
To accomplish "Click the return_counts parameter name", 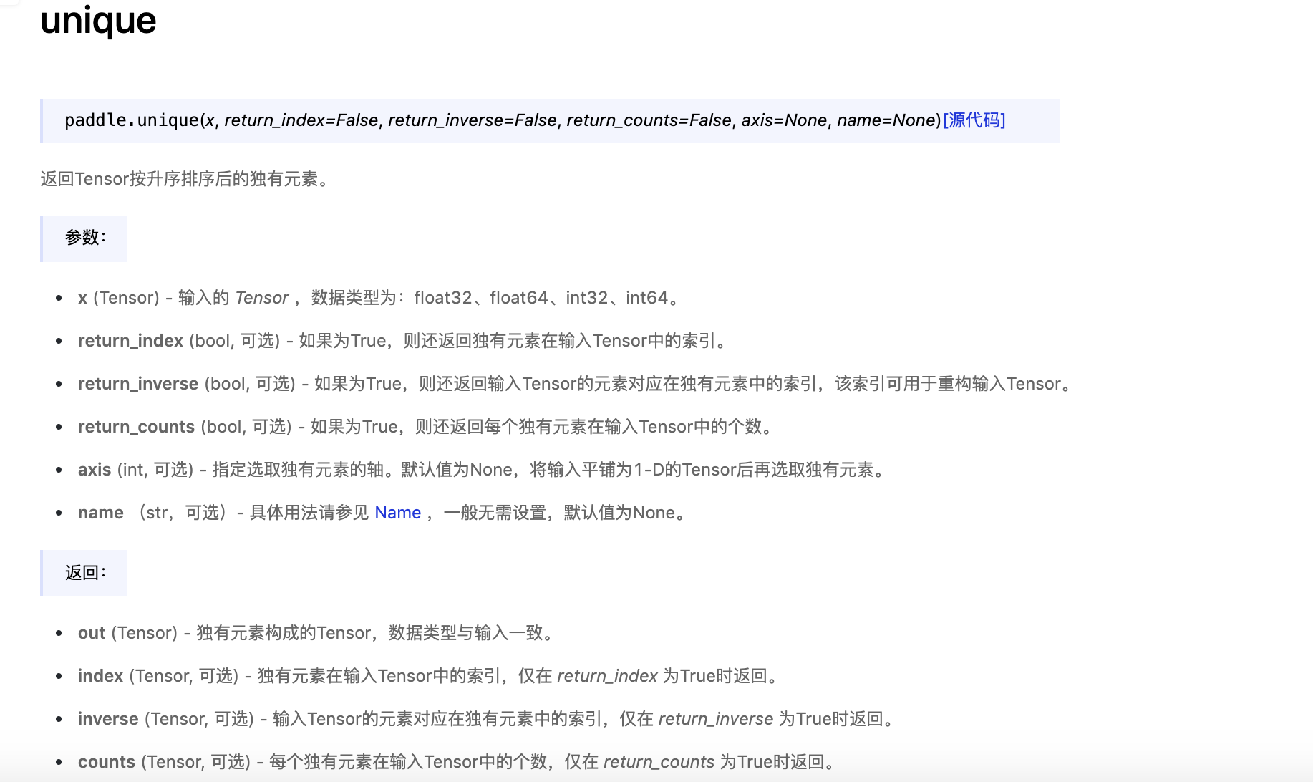I will [x=136, y=427].
